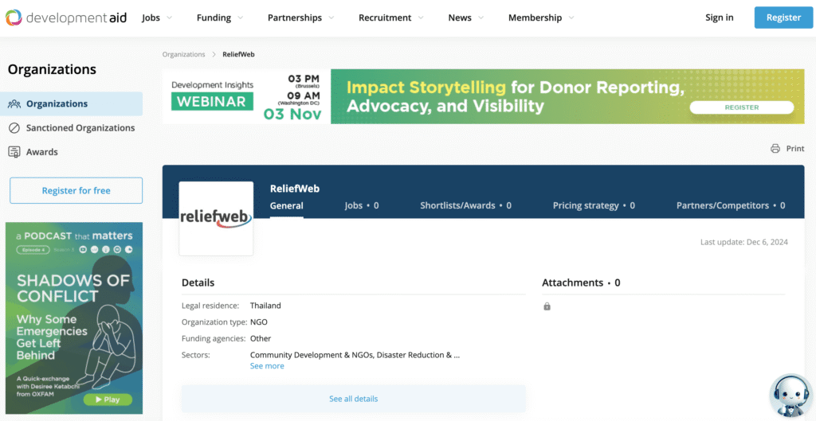
Task: Open the chatbot robot assistant icon
Action: [x=790, y=396]
